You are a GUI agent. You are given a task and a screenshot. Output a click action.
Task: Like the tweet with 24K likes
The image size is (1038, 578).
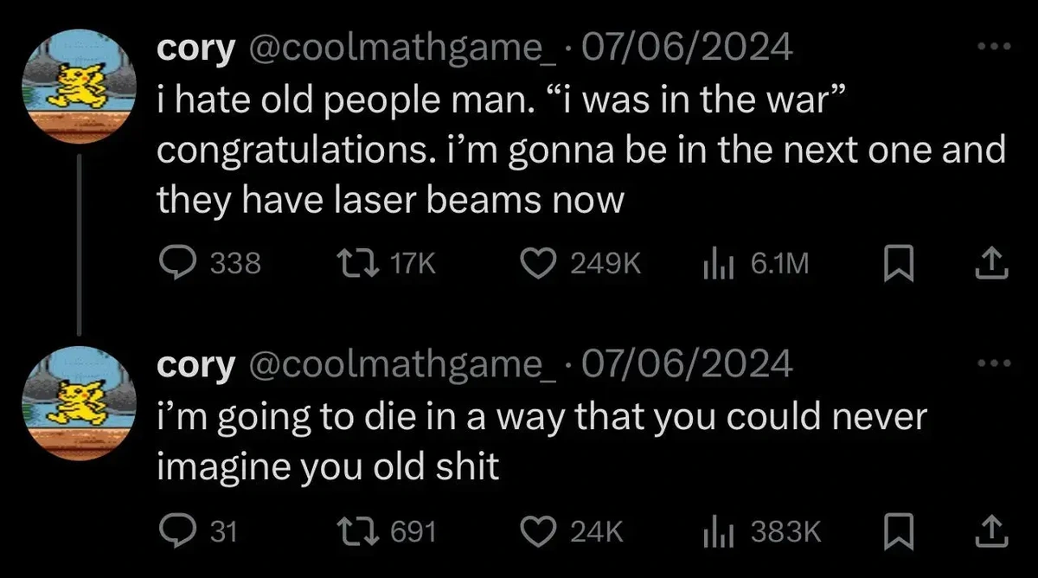point(541,530)
